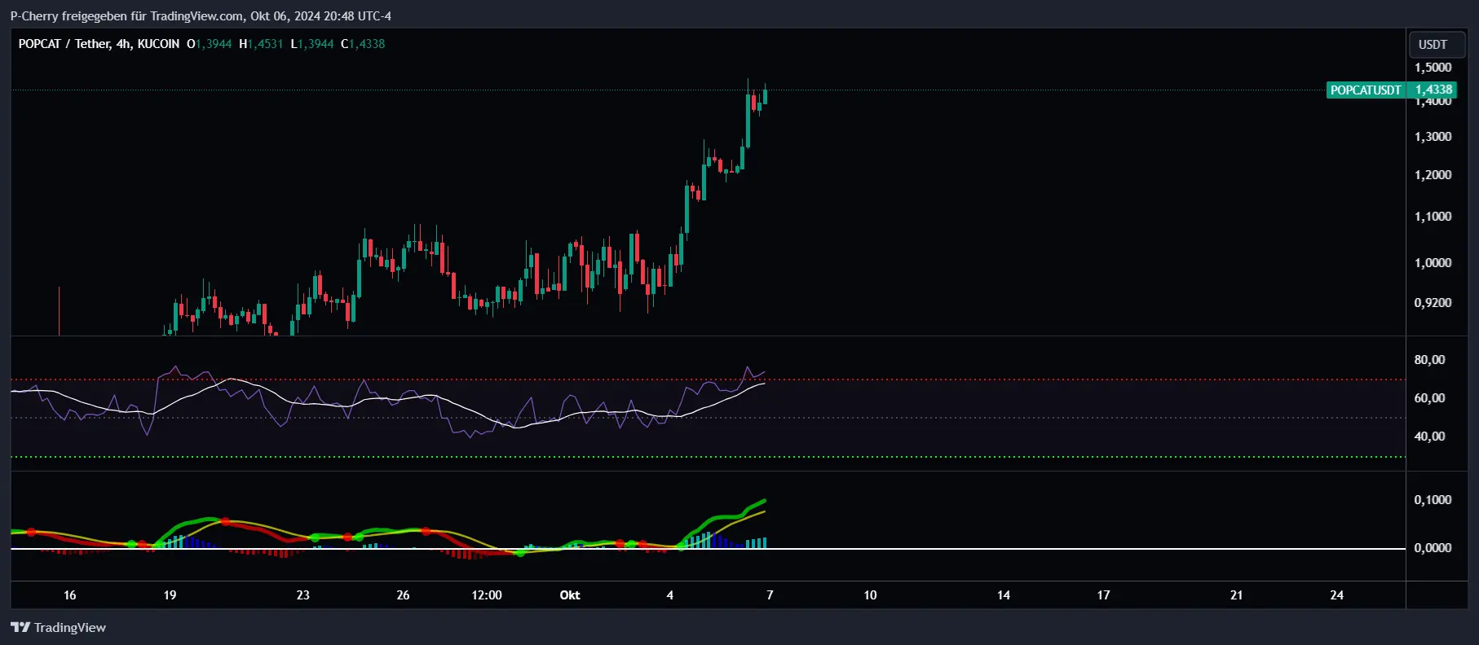Click the date label 23 on time axis

[x=302, y=595]
